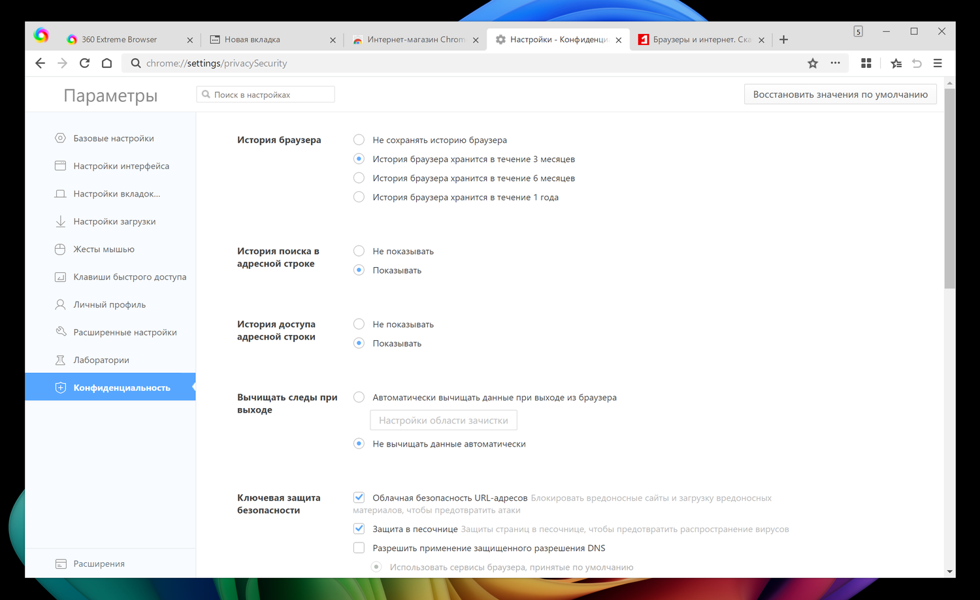This screenshot has height=600, width=980.
Task: Click the scrollbar up arrow
Action: [x=950, y=83]
